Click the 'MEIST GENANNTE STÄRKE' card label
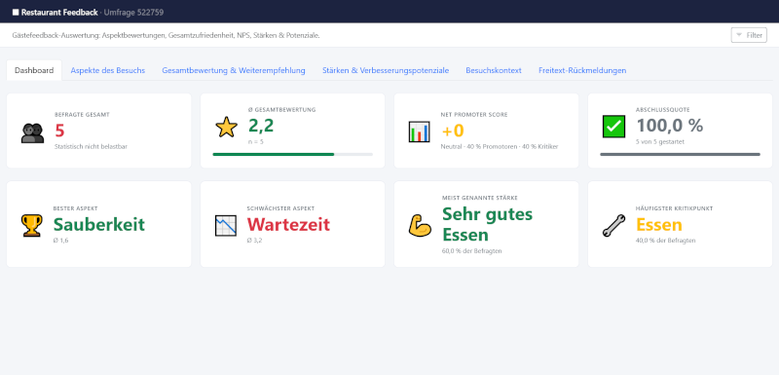This screenshot has height=375, width=779. point(479,198)
